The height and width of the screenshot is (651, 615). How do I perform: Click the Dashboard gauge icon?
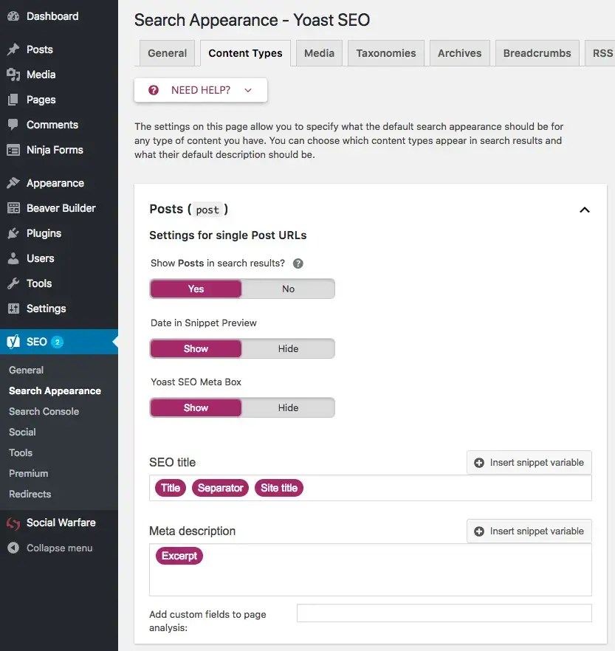(13, 16)
